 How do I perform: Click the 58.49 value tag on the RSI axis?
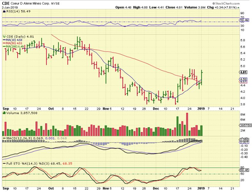click(x=244, y=20)
